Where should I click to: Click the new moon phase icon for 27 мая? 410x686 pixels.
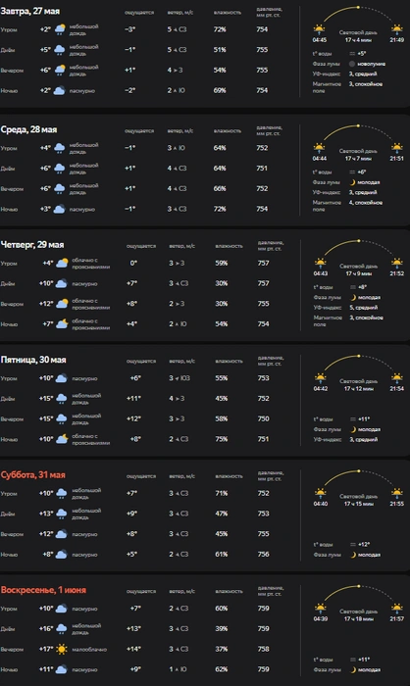tap(352, 64)
